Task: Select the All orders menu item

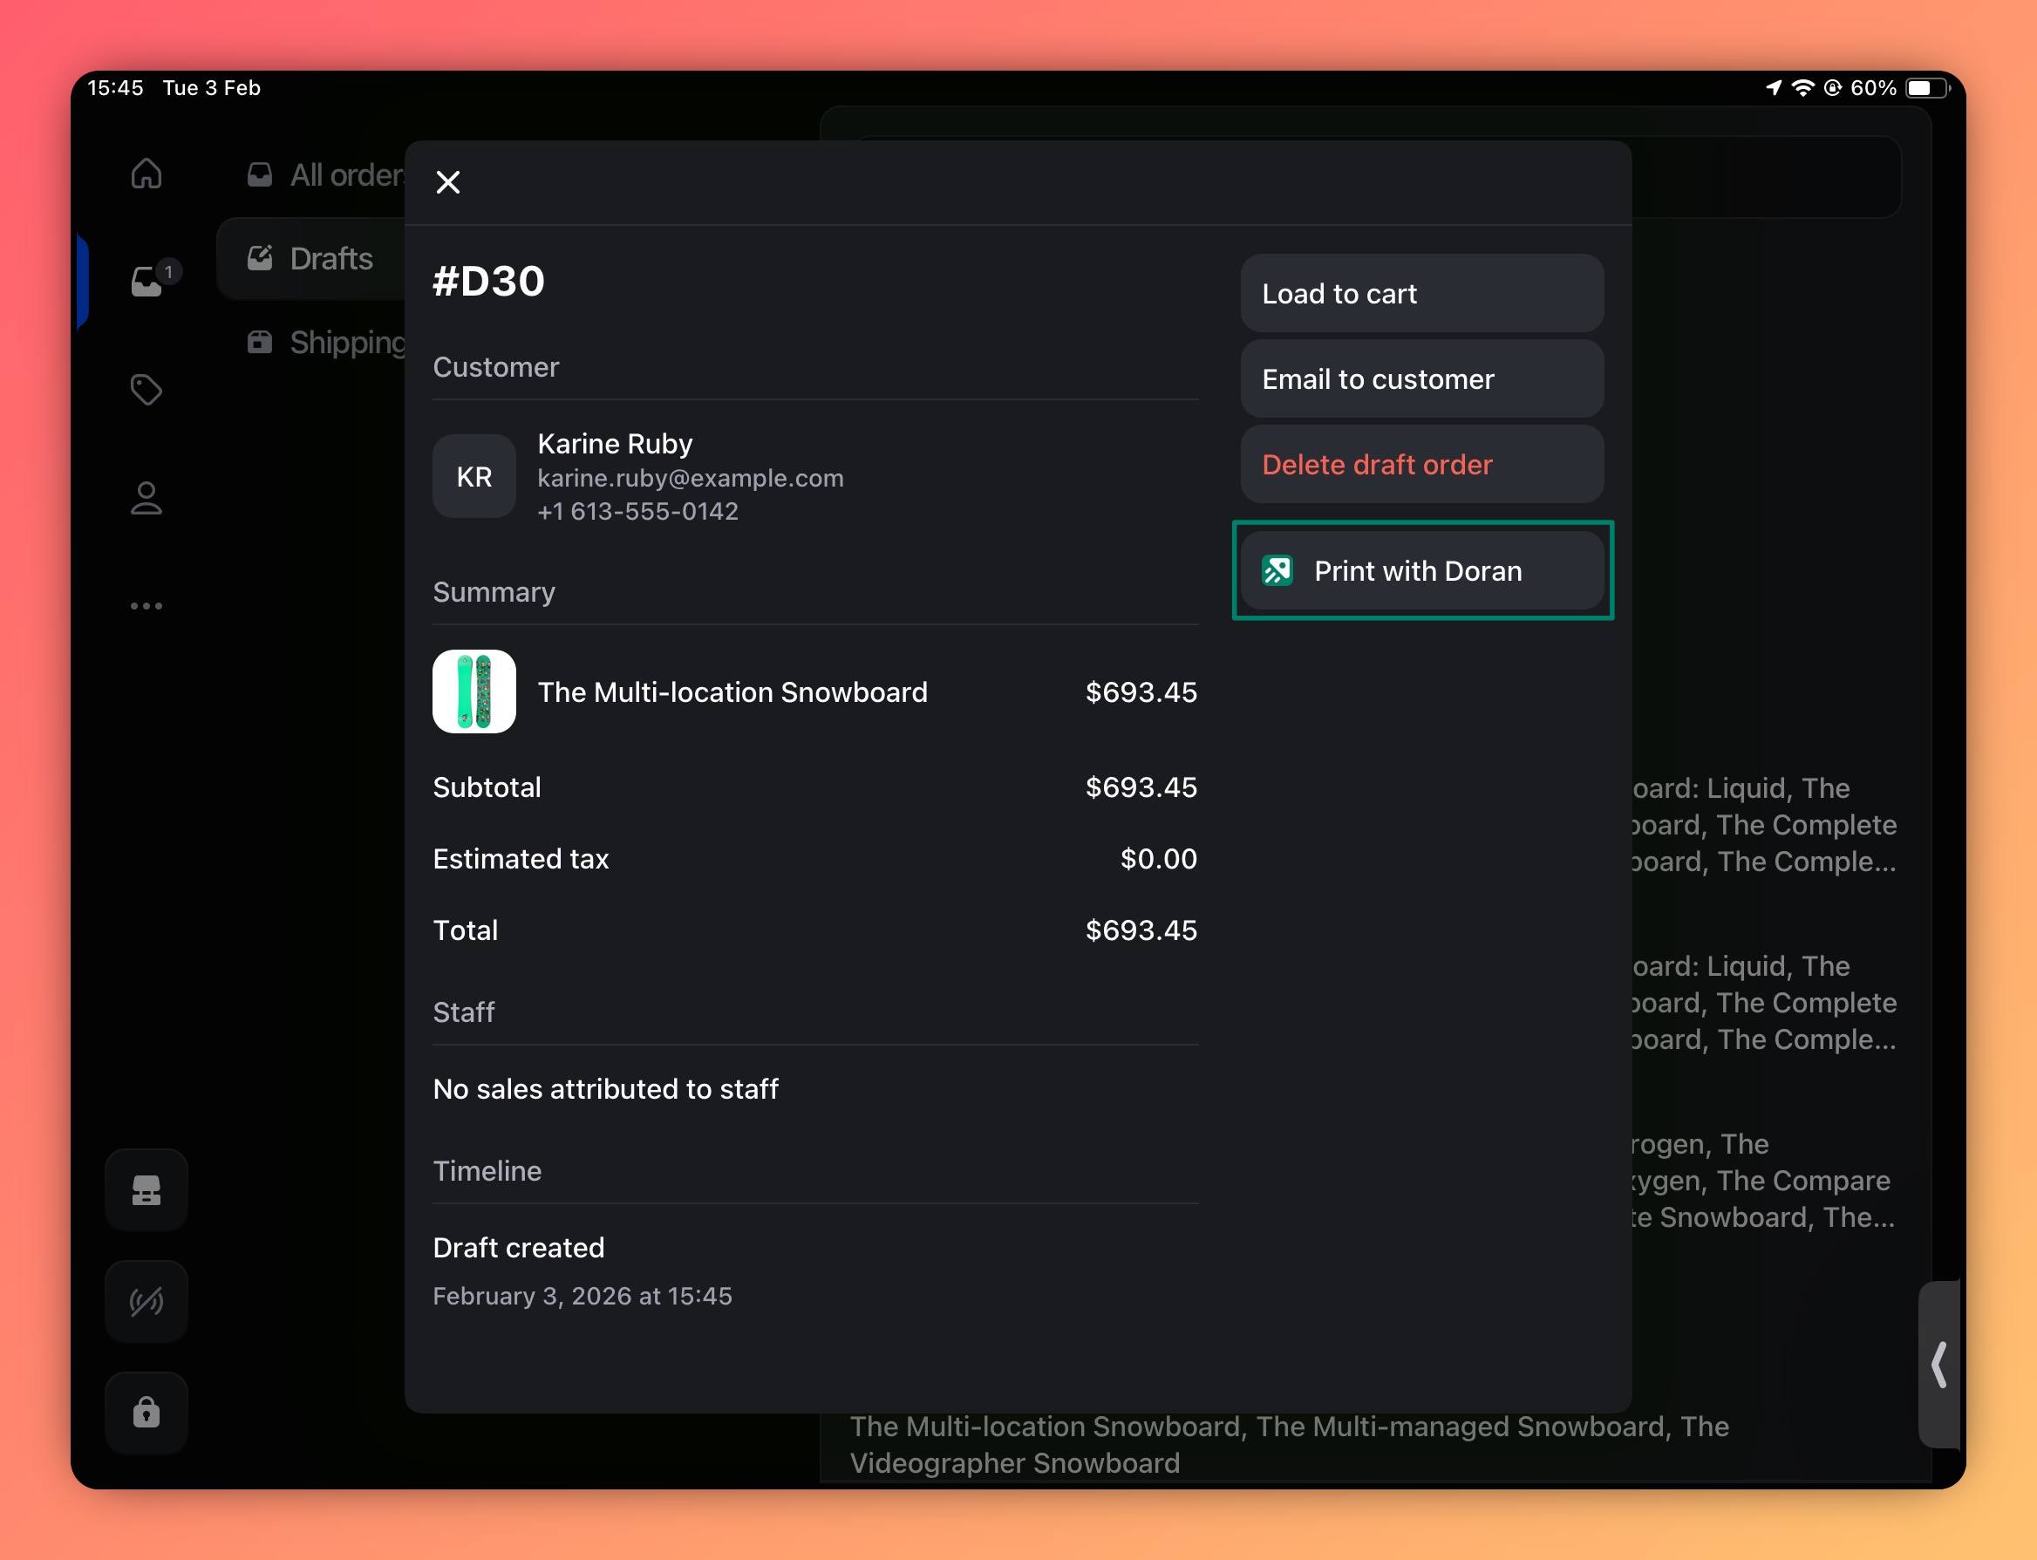Action: tap(325, 174)
